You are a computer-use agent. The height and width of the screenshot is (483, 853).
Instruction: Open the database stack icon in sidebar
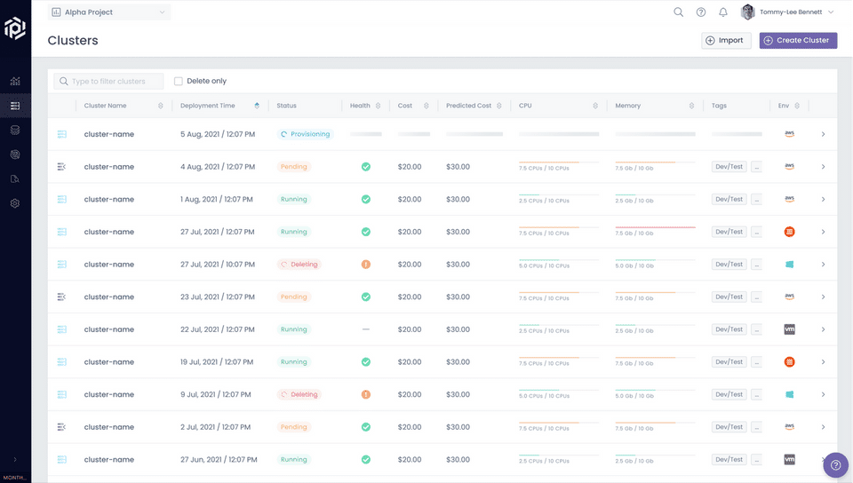pos(15,130)
